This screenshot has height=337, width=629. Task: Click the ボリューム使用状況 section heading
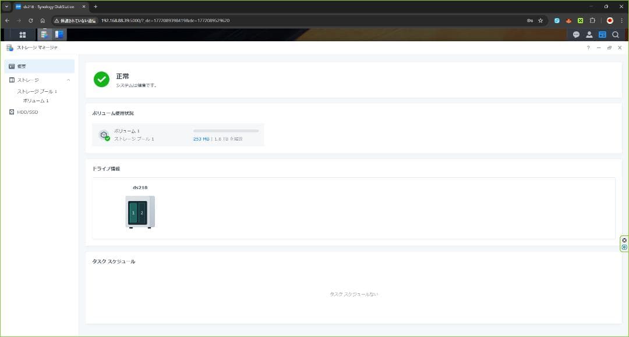(x=113, y=113)
